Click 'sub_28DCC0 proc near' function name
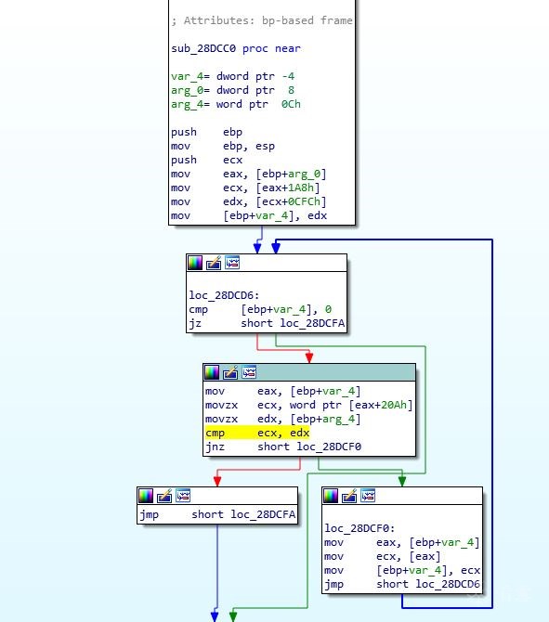Screen dimensions: 549x622 pyautogui.click(x=236, y=48)
